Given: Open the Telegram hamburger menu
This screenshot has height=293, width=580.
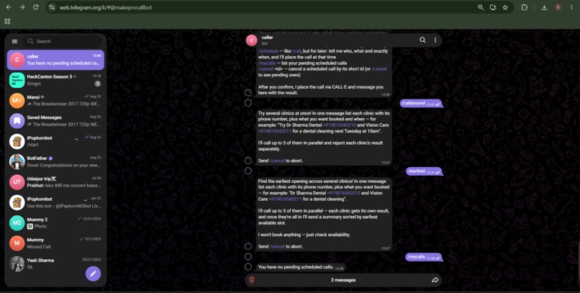Looking at the screenshot, I should tap(15, 42).
